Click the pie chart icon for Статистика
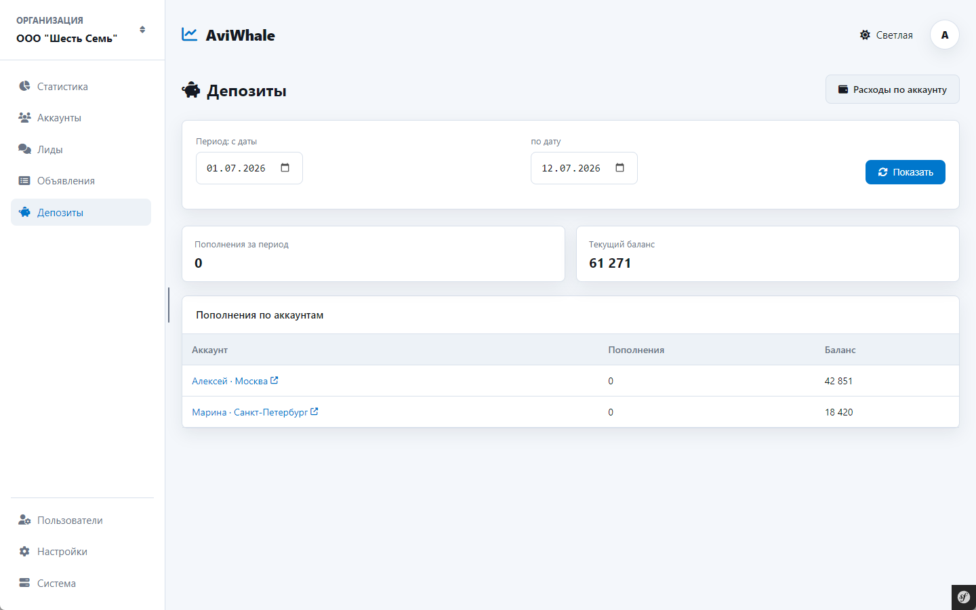 [x=24, y=86]
